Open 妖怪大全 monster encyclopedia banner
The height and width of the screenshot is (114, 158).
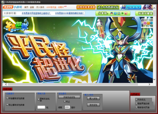point(131,7)
